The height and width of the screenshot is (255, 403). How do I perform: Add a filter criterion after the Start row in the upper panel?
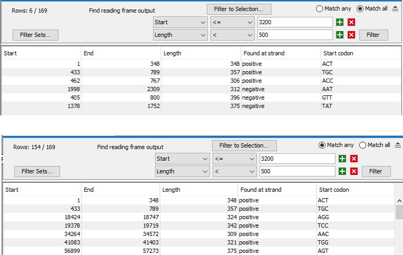pos(340,22)
